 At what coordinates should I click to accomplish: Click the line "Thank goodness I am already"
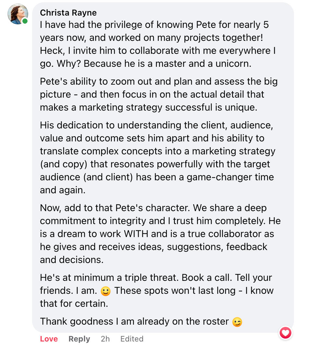pyautogui.click(x=134, y=321)
